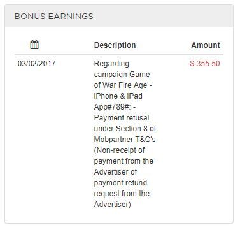Click the 'payment refund' text line
Viewport: 240px width, 230px height.
120,183
